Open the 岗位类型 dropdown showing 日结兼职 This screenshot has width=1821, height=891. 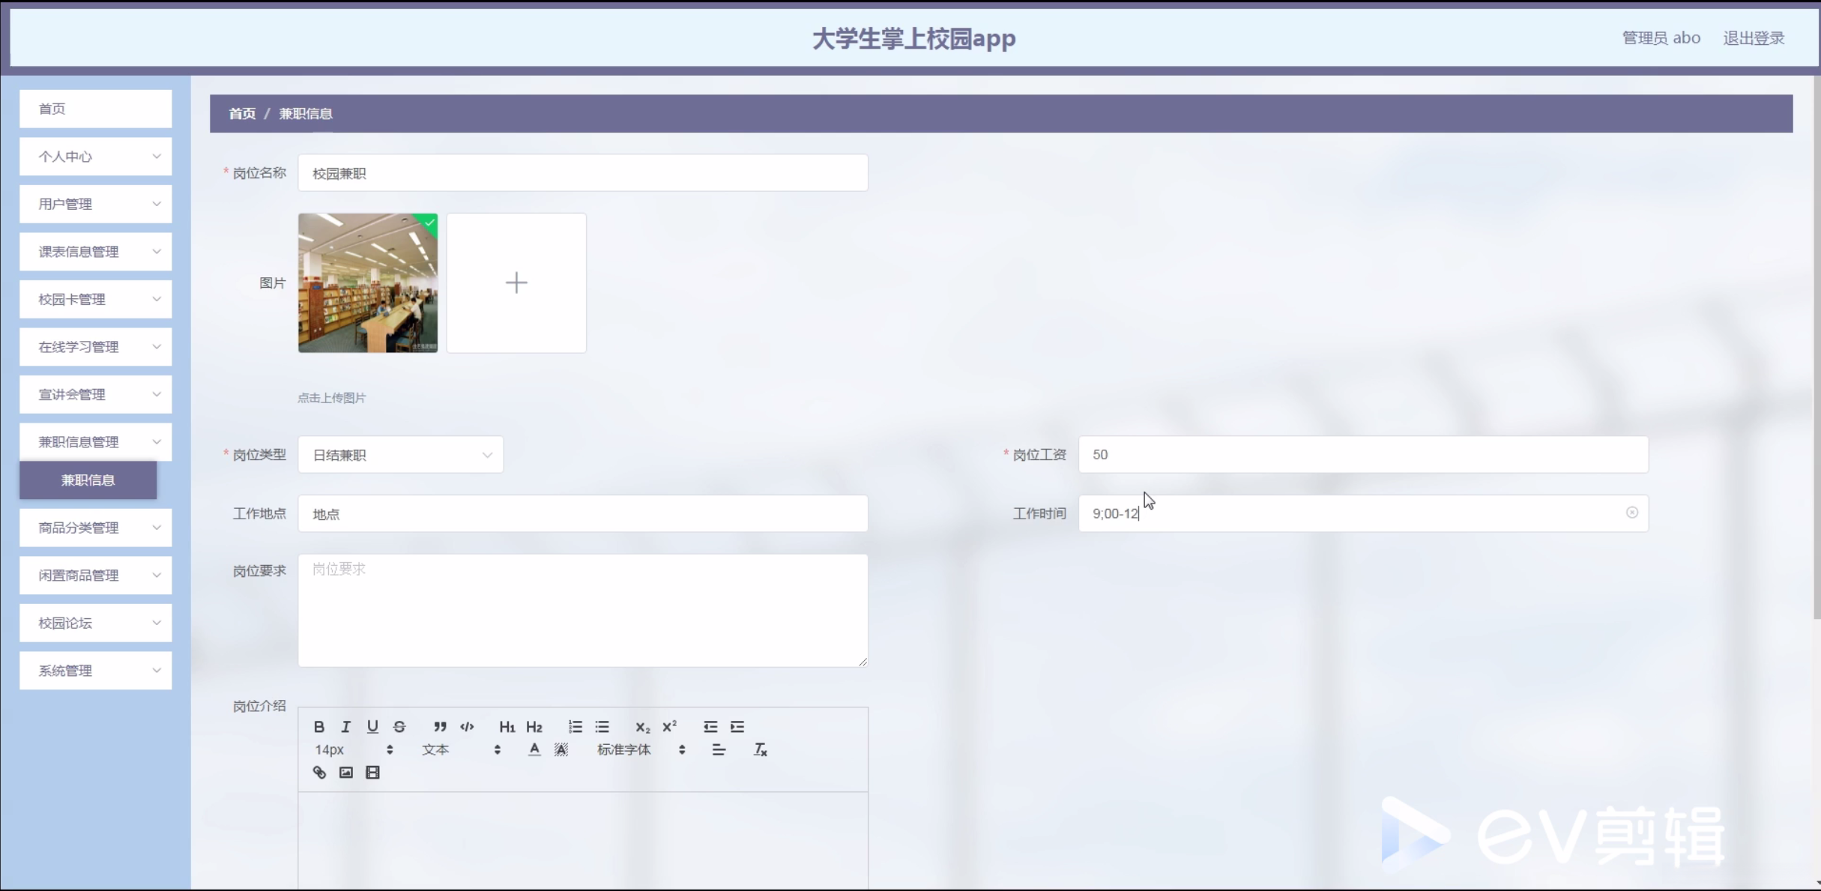pyautogui.click(x=400, y=455)
